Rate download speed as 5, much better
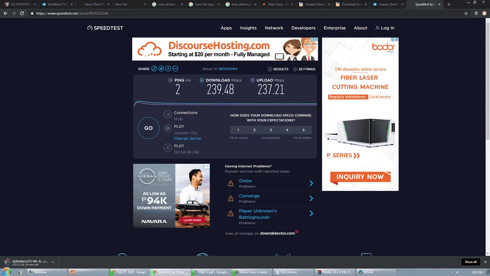The height and width of the screenshot is (276, 490). (x=303, y=130)
